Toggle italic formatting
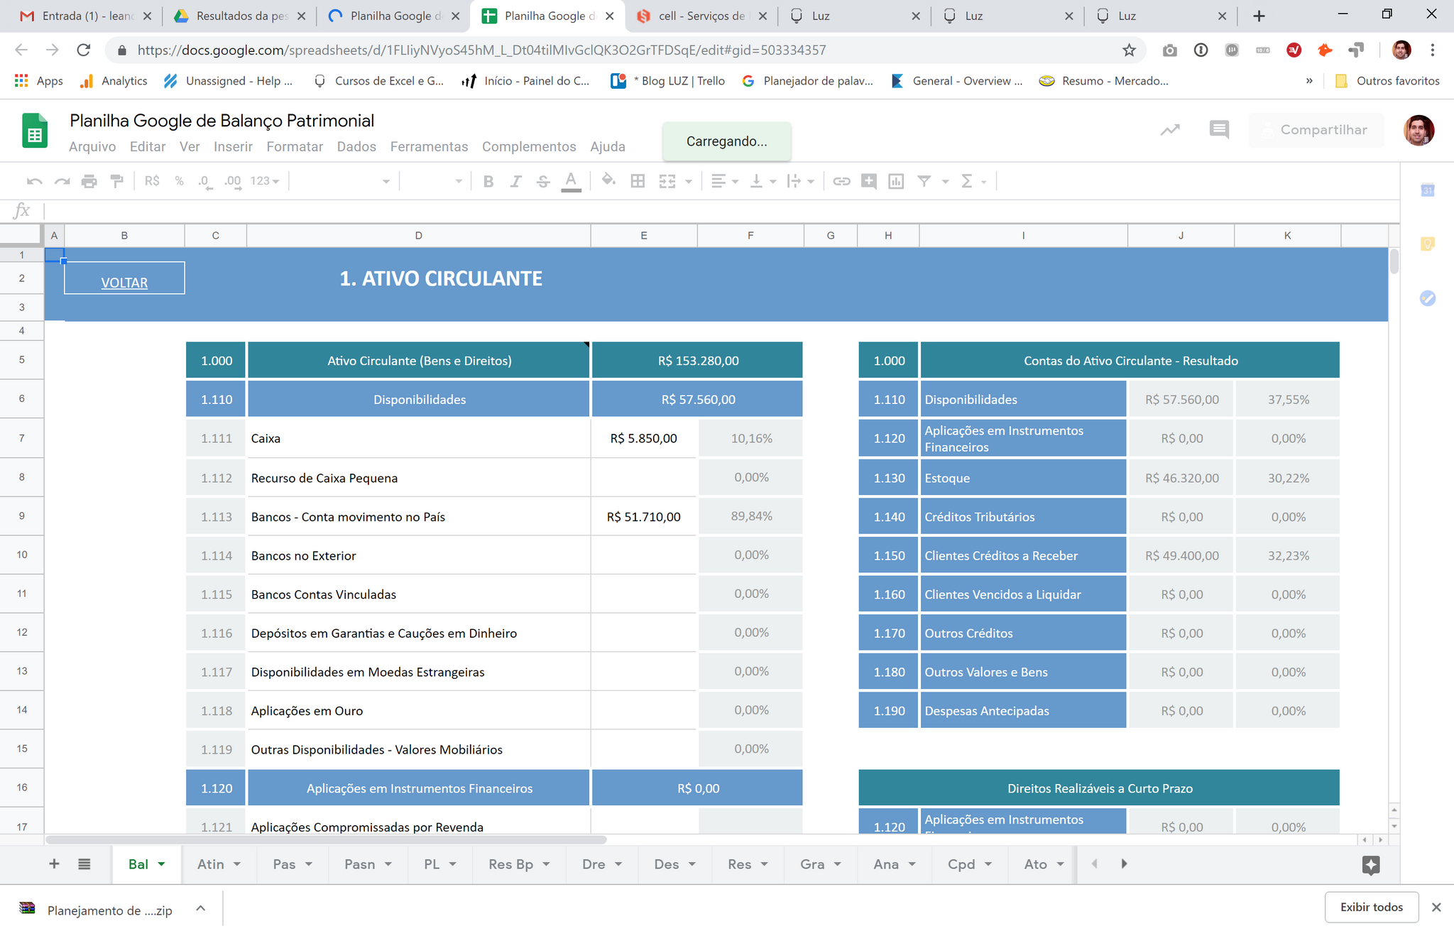The height and width of the screenshot is (931, 1454). [516, 182]
